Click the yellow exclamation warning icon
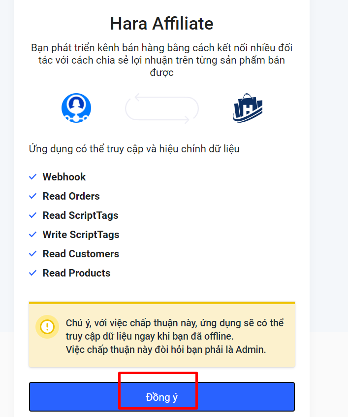This screenshot has width=348, height=417. (47, 327)
